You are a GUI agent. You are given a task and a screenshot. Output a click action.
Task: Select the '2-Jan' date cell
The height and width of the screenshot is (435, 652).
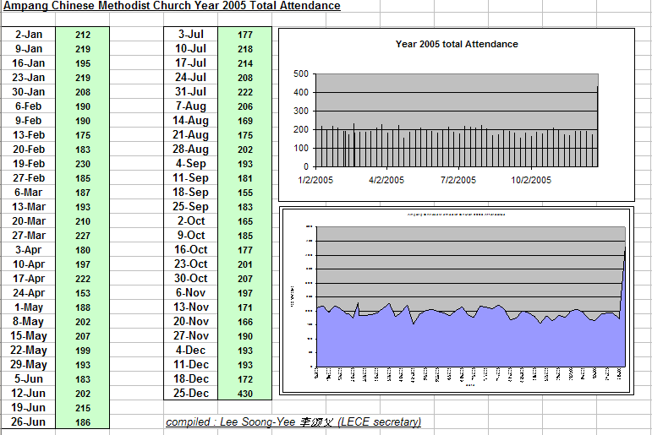(x=29, y=35)
